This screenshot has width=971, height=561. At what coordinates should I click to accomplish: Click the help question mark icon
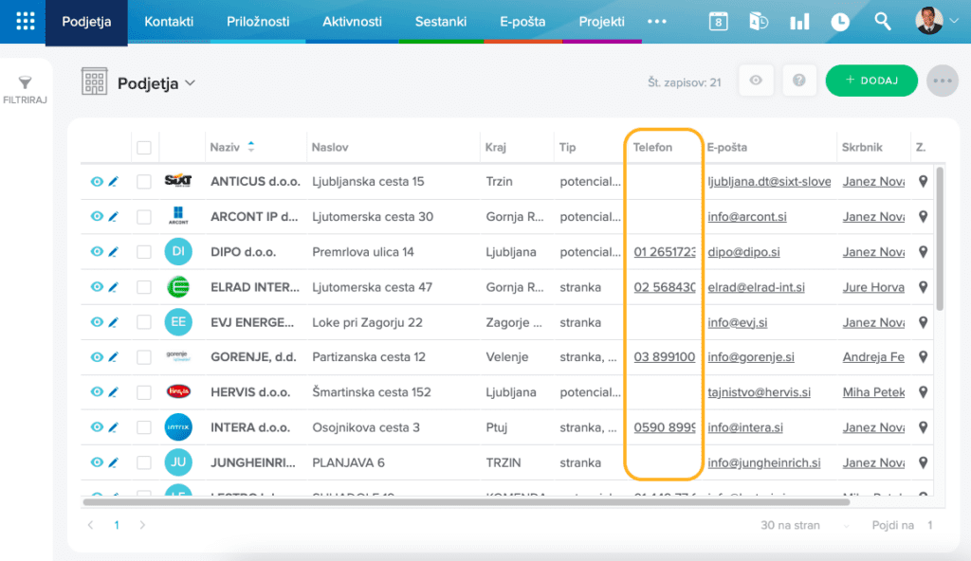tap(799, 81)
